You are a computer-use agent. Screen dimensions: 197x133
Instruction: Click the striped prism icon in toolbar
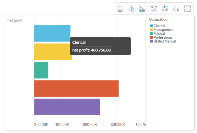coord(131,9)
